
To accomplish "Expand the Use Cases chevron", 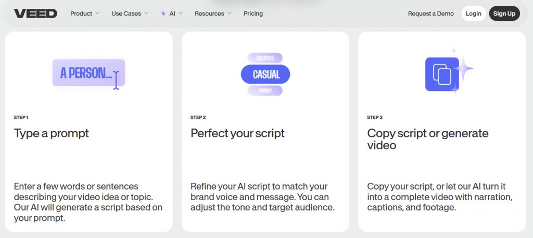I will pyautogui.click(x=146, y=14).
